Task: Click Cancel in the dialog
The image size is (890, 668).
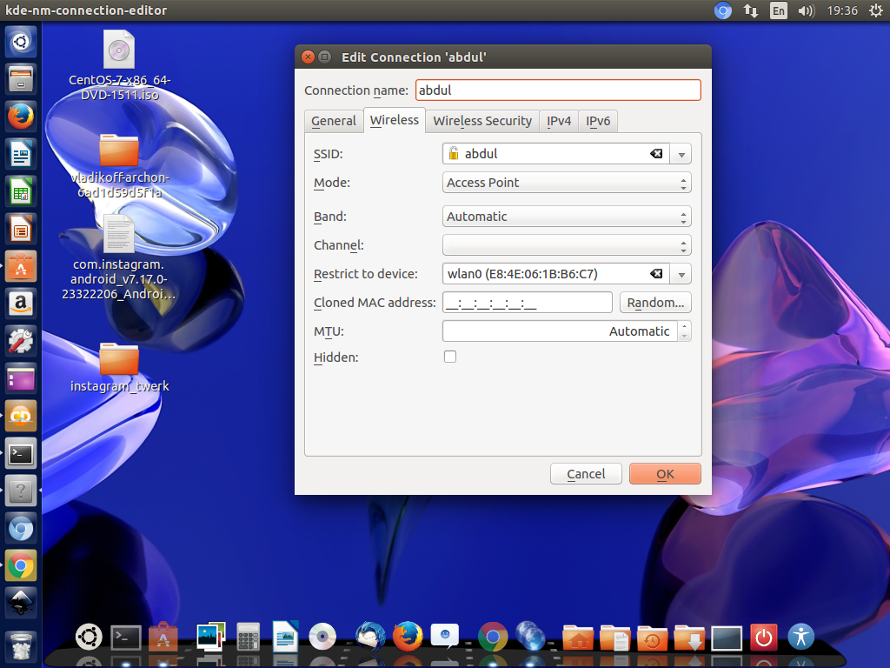Action: click(586, 474)
